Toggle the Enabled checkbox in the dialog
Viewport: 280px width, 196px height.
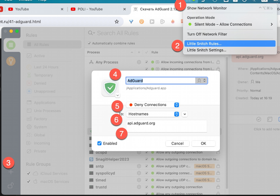click(99, 143)
